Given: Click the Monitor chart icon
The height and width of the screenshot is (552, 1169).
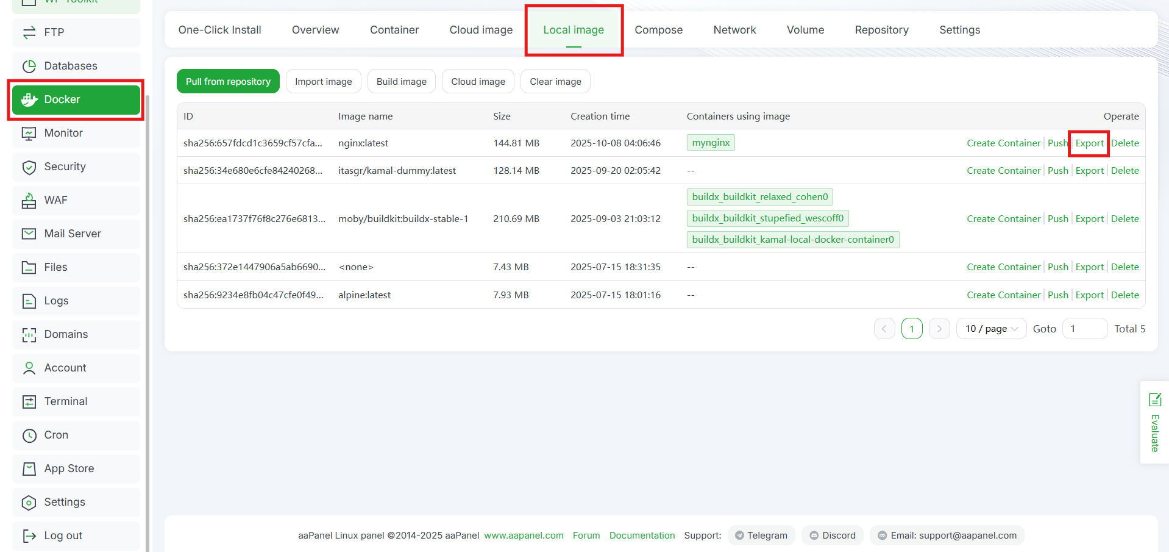Looking at the screenshot, I should click(x=29, y=133).
